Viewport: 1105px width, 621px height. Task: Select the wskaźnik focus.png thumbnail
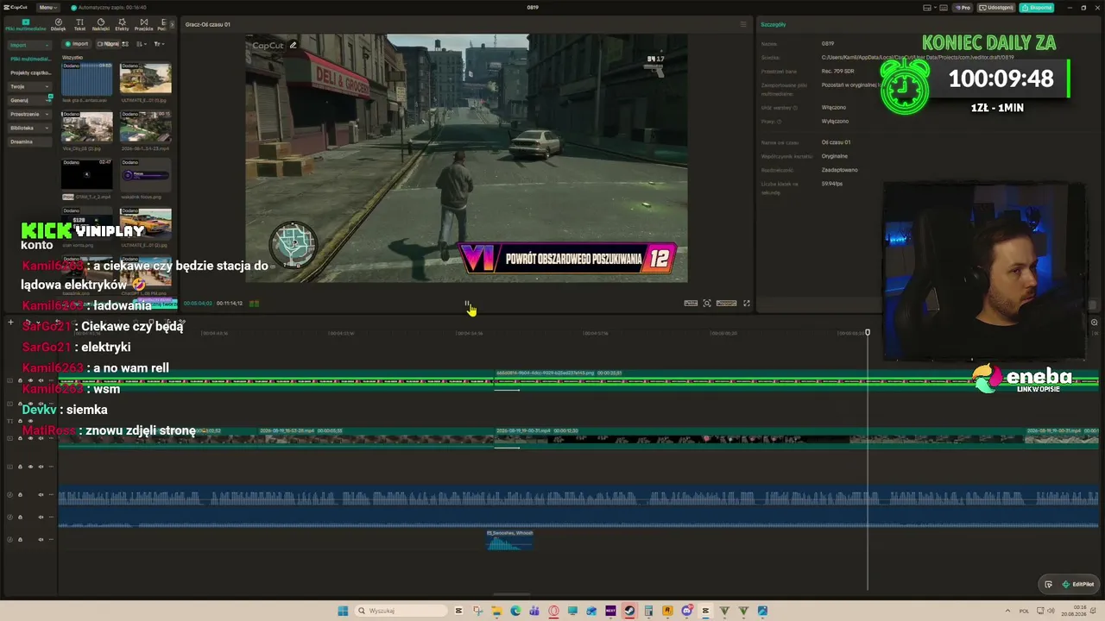coord(145,175)
